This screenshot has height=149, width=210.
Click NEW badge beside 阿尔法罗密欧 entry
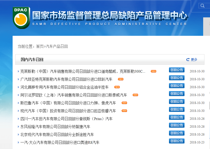click(x=135, y=95)
